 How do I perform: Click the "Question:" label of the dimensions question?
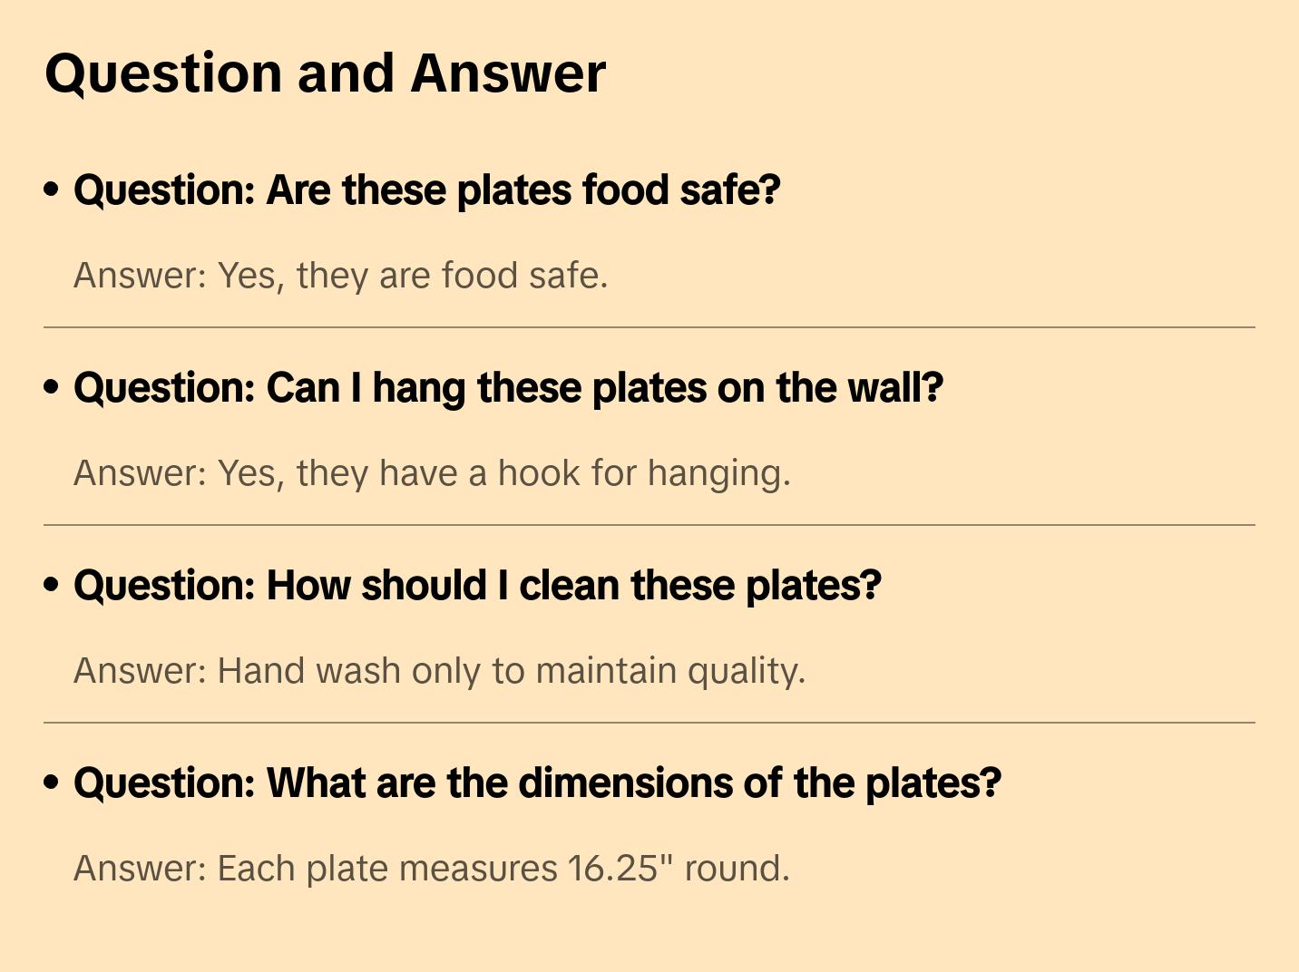[x=165, y=783]
